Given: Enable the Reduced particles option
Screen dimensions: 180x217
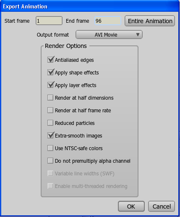Looking at the screenshot, I should point(50,123).
